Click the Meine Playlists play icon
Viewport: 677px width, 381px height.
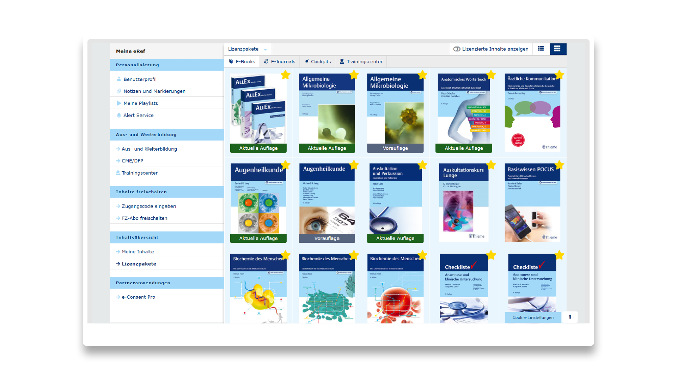(119, 103)
